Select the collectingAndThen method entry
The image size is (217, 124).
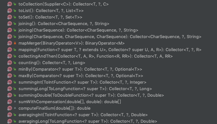tap(96, 56)
